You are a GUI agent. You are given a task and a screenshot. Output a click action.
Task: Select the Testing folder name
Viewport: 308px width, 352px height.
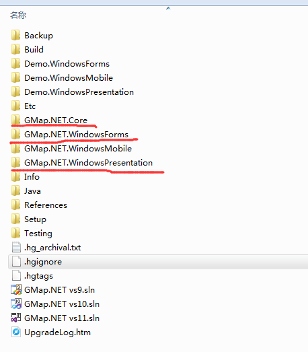38,234
